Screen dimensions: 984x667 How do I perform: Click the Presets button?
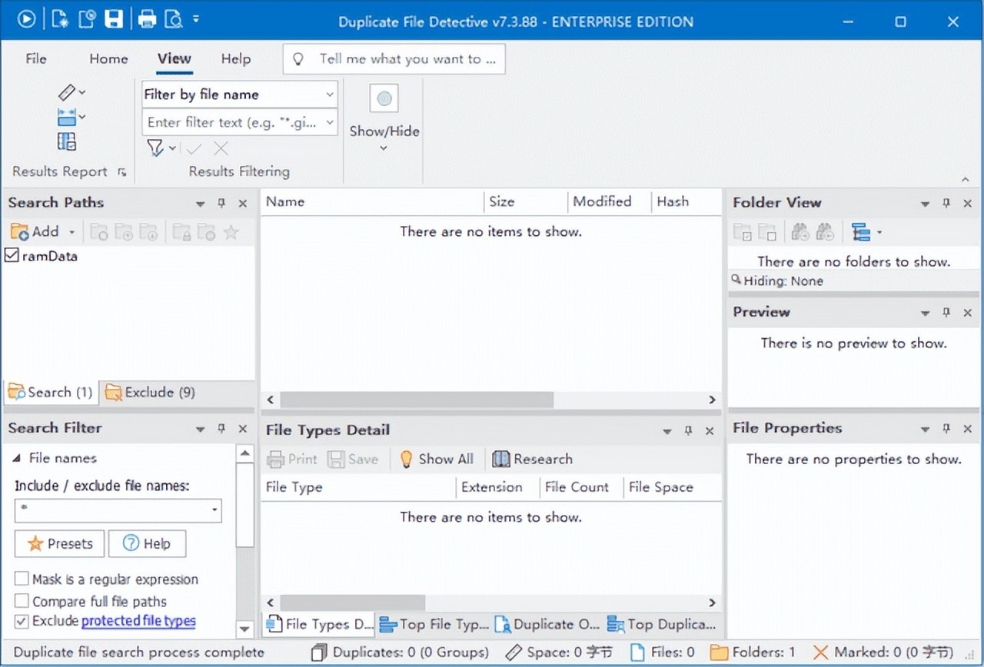[x=60, y=544]
